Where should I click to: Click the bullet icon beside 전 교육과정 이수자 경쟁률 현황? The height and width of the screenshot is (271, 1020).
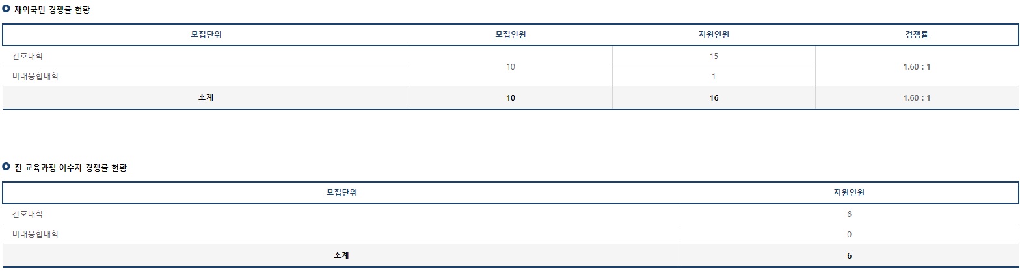tap(7, 167)
